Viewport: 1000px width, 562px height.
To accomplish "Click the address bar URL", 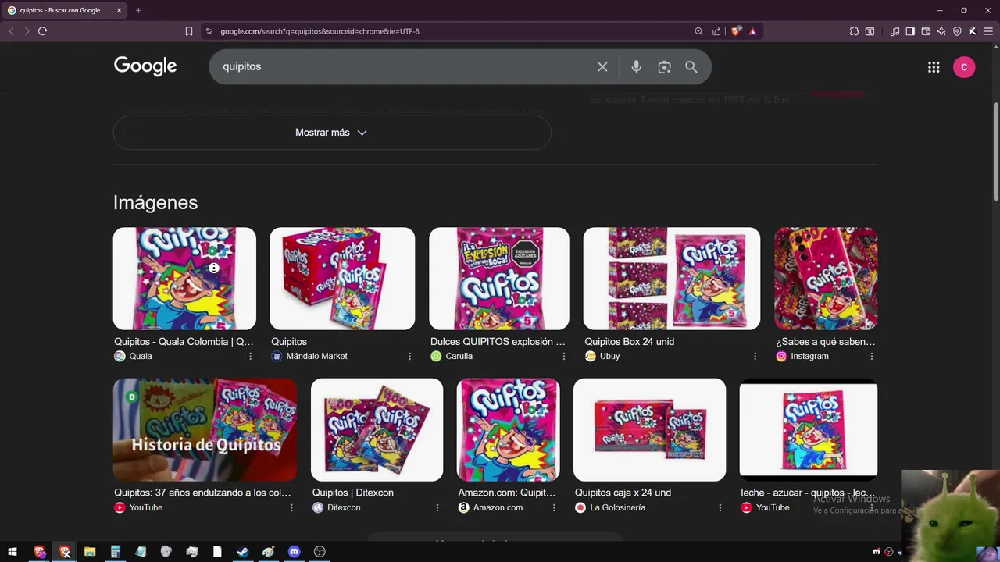I will click(320, 31).
